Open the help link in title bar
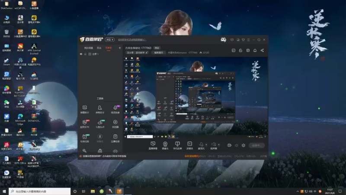346x195 pixels. tap(132, 39)
